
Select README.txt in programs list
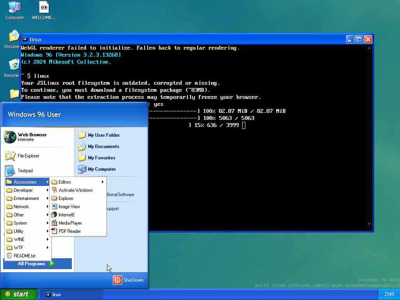[x=28, y=255]
